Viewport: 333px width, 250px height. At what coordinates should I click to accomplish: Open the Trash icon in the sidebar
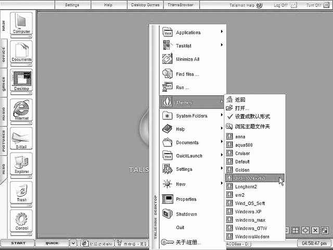tap(21, 192)
